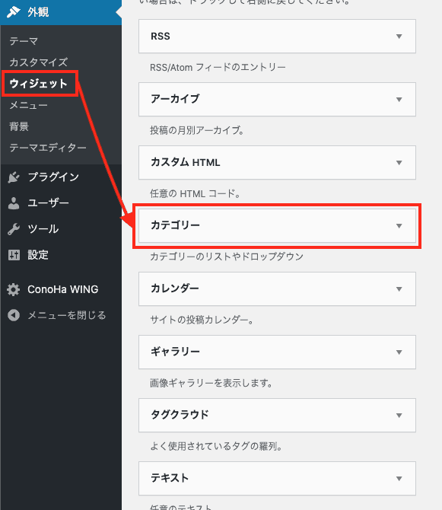The height and width of the screenshot is (510, 442).
Task: Click the ConoHa WING gear icon
Action: click(14, 289)
